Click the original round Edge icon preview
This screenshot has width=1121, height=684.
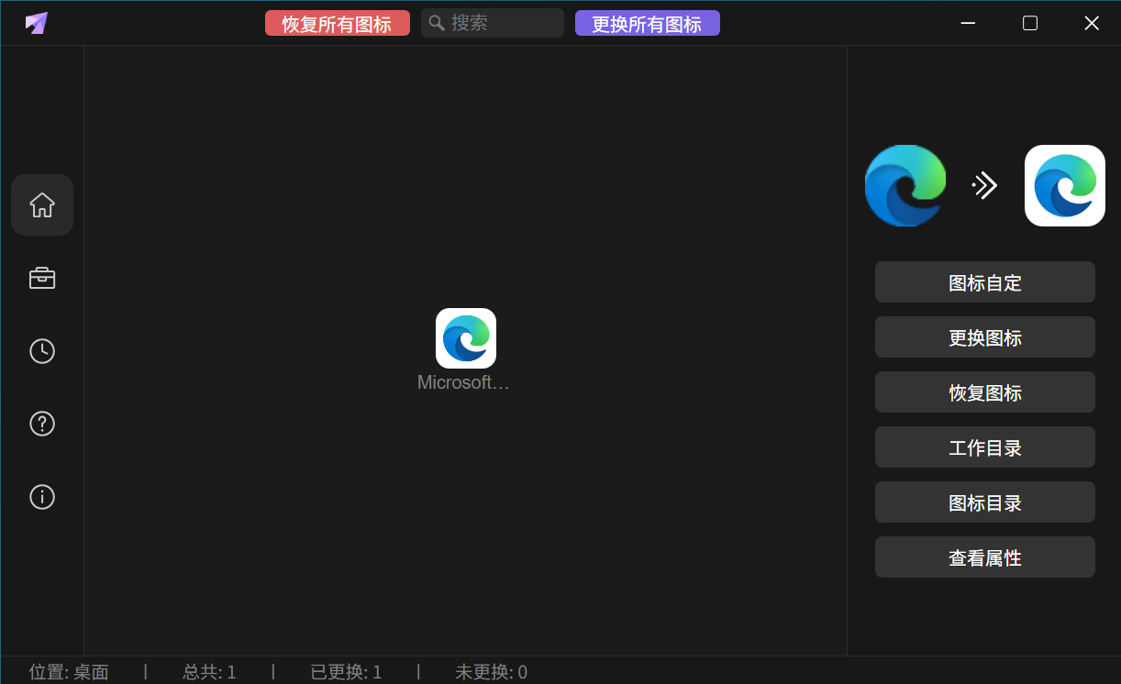click(905, 185)
